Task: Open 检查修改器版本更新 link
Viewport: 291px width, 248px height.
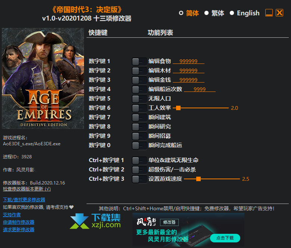Action: point(27,189)
